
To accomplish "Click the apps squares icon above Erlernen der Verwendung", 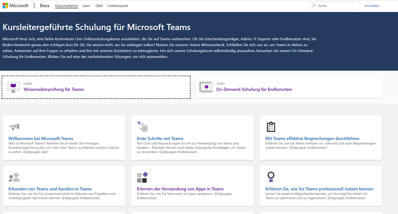I will [x=142, y=177].
